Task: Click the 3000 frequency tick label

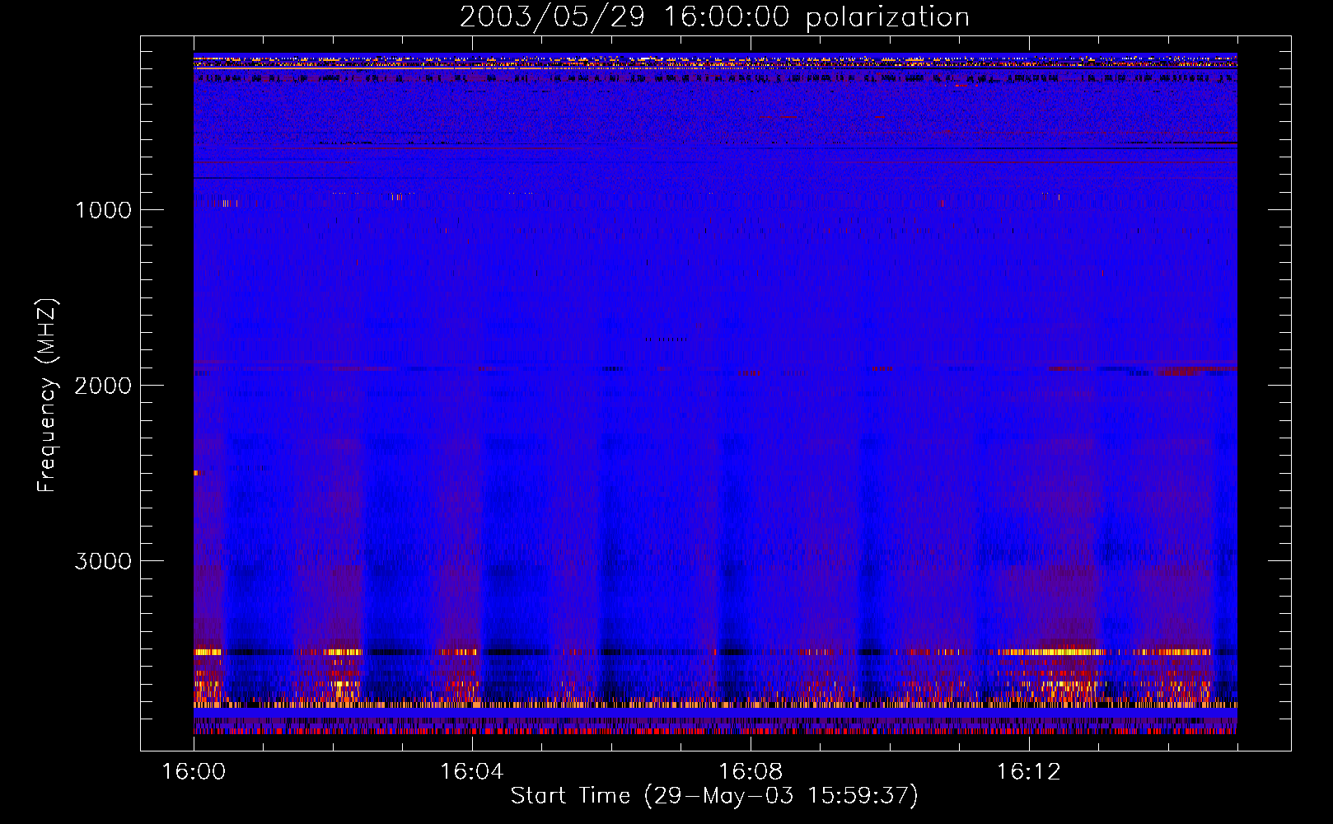Action: pyautogui.click(x=103, y=561)
